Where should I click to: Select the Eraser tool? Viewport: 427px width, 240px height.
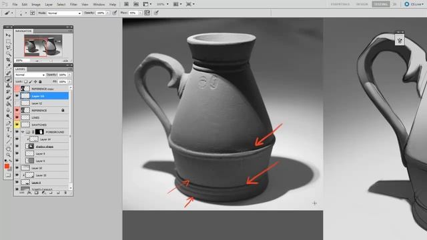8,98
